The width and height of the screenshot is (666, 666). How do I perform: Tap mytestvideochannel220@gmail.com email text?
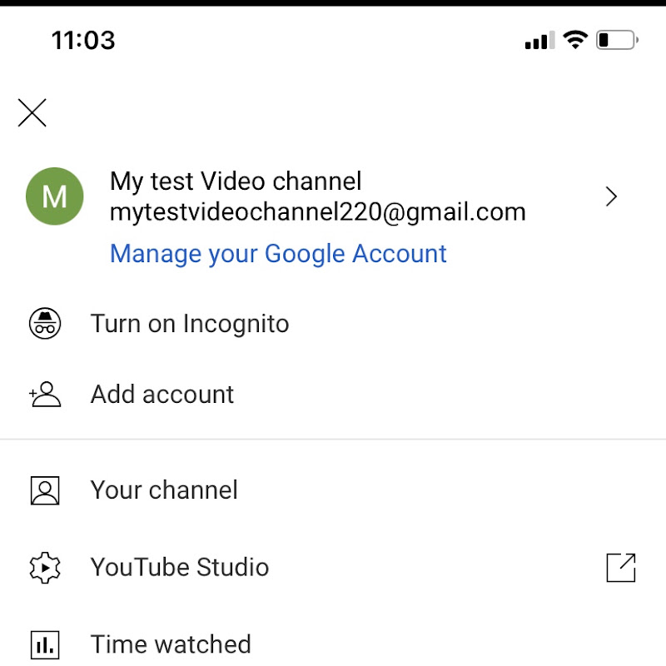coord(318,212)
